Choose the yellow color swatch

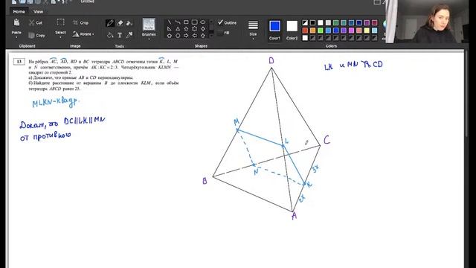click(367, 31)
